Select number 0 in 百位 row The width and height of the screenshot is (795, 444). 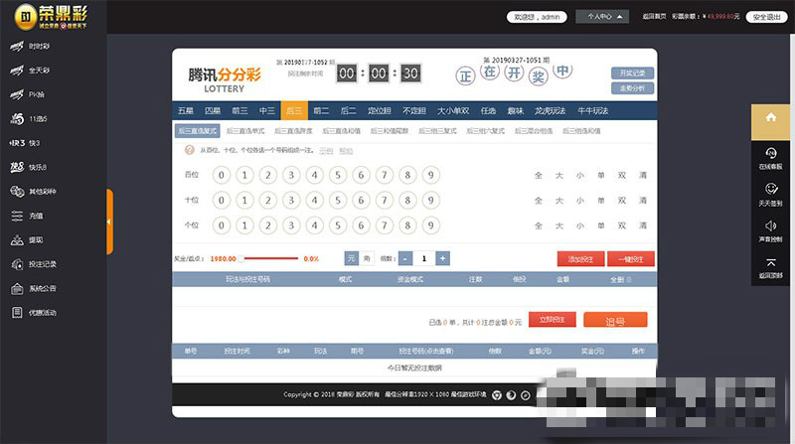[x=221, y=175]
